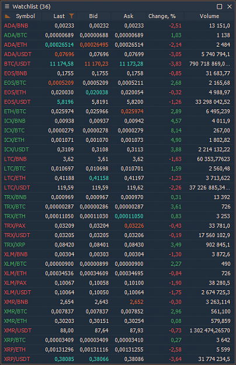Select the EOS/BTC symbol
Screen dimensions: 236x365
[x=15, y=83]
